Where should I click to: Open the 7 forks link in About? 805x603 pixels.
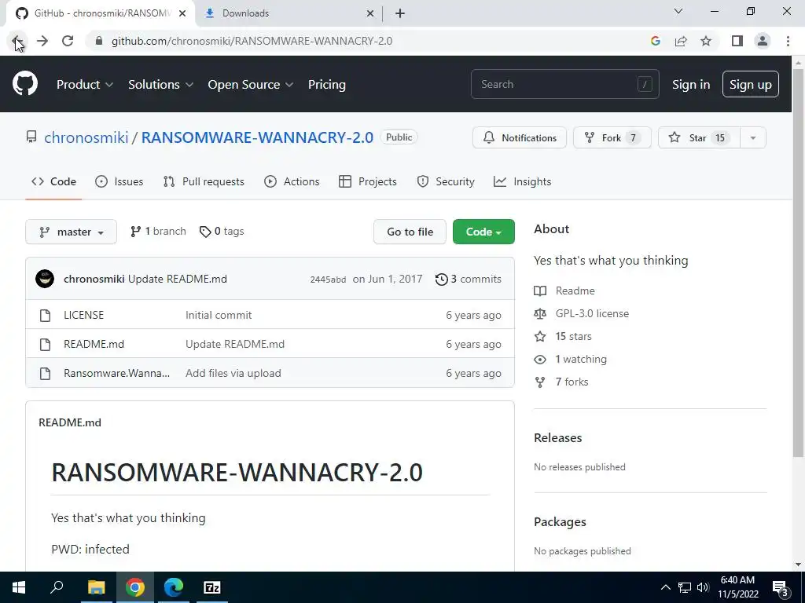[572, 382]
